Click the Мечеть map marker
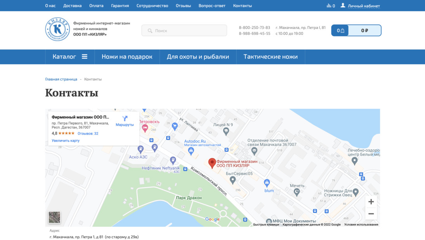The image size is (425, 240). [x=297, y=192]
